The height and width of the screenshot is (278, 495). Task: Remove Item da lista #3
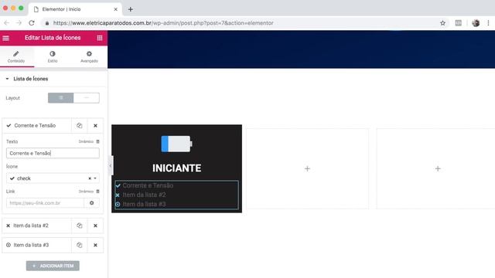point(95,246)
